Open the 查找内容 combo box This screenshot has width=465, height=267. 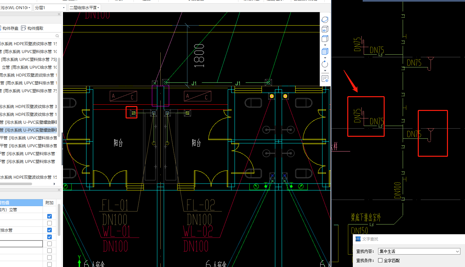click(x=419, y=251)
